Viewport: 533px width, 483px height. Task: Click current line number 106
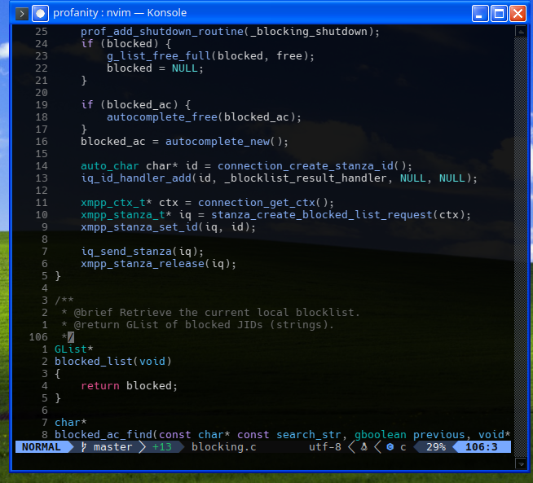pos(38,337)
